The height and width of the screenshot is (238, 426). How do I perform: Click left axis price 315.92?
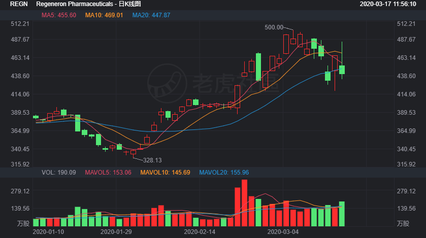coord(20,164)
